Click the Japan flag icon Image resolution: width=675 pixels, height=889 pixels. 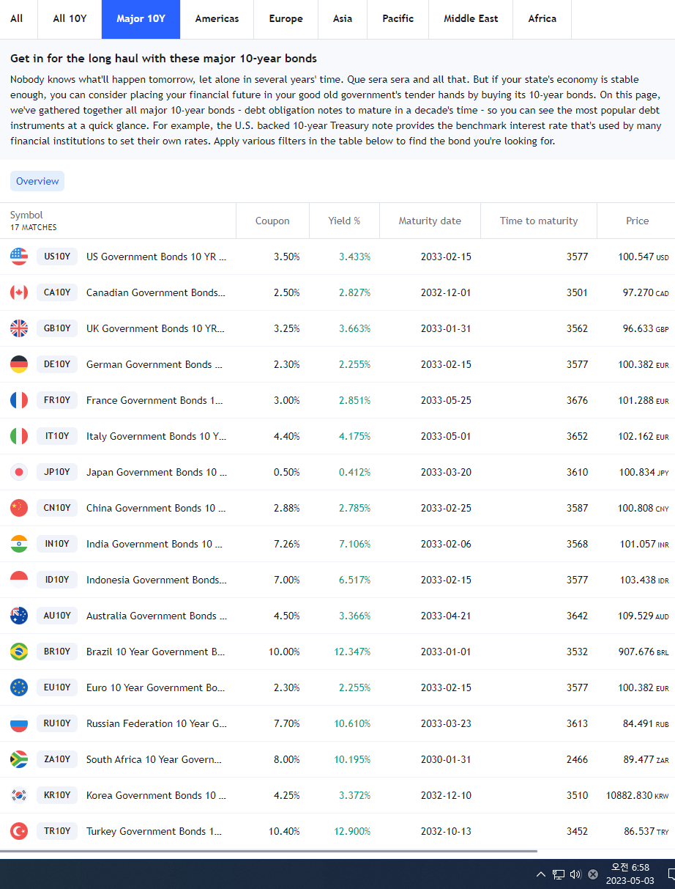click(19, 472)
